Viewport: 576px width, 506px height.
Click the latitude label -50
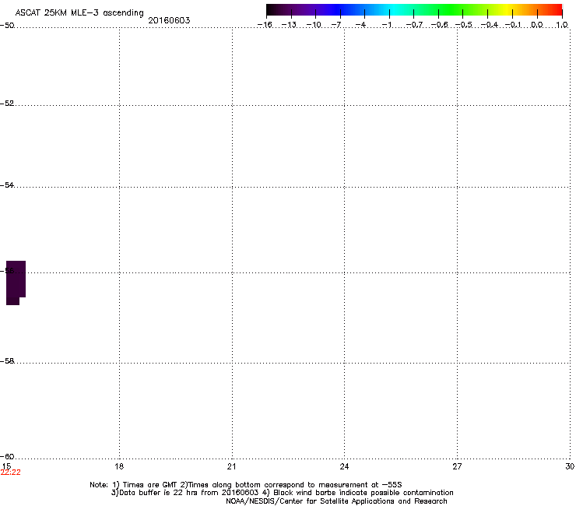coord(7,26)
